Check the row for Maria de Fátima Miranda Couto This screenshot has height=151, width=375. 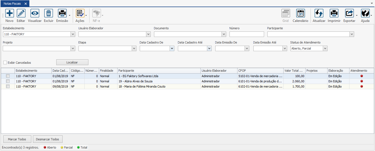click(8, 86)
